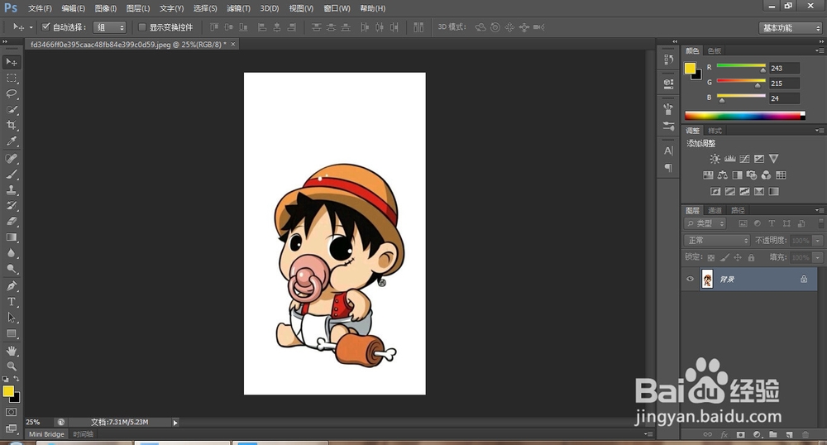Screen dimensions: 827x445
Task: Open the 窗口(W) menu
Action: click(x=337, y=8)
